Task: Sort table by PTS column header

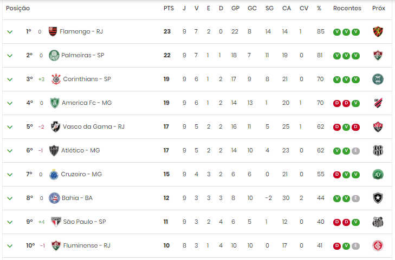Action: [169, 8]
